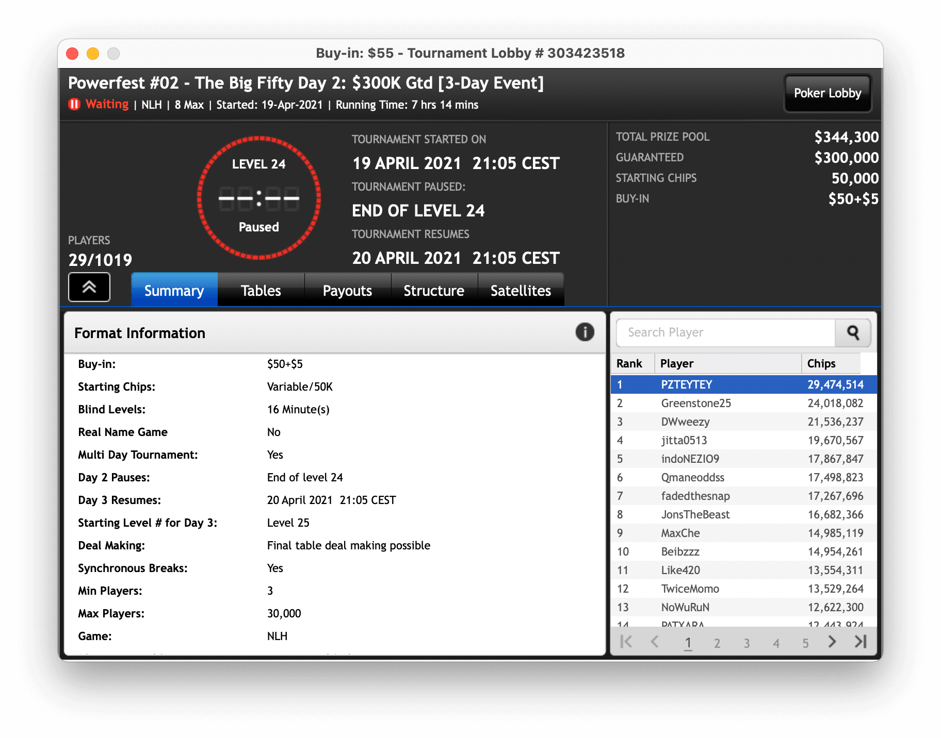Go to previous page of player list

[655, 642]
